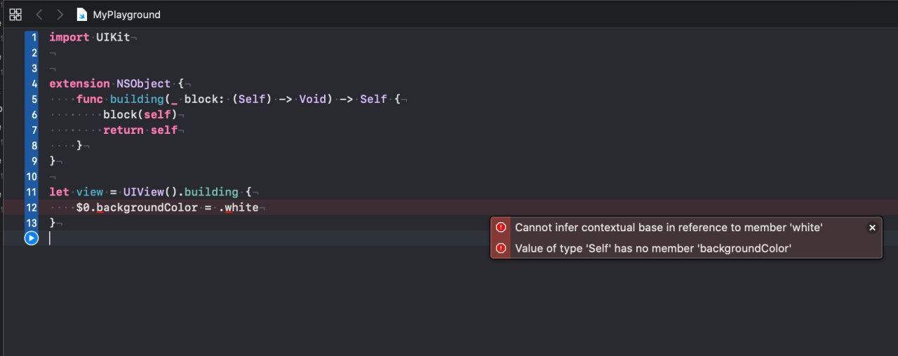Viewport: 898px width, 356px height.
Task: Go back with the left chevron
Action: click(x=39, y=14)
